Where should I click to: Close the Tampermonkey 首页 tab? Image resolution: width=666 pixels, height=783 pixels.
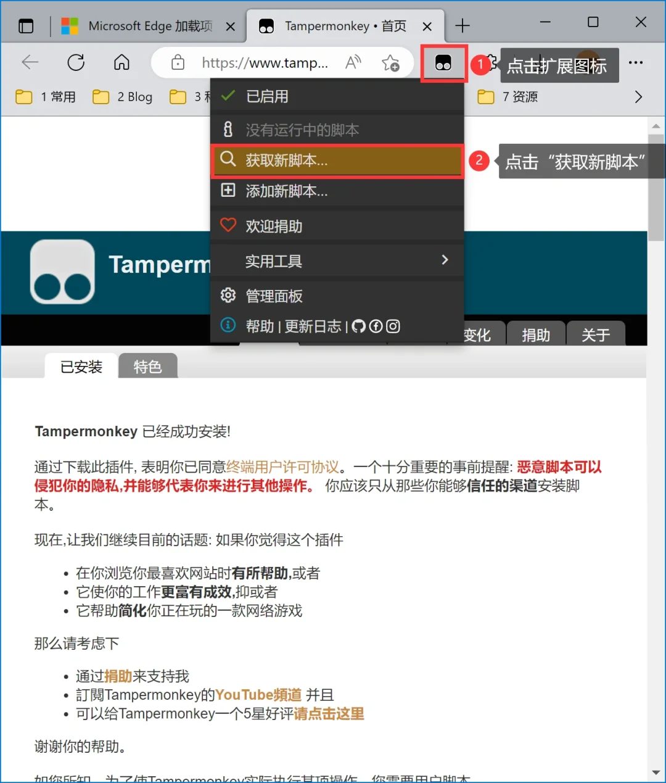click(x=427, y=27)
